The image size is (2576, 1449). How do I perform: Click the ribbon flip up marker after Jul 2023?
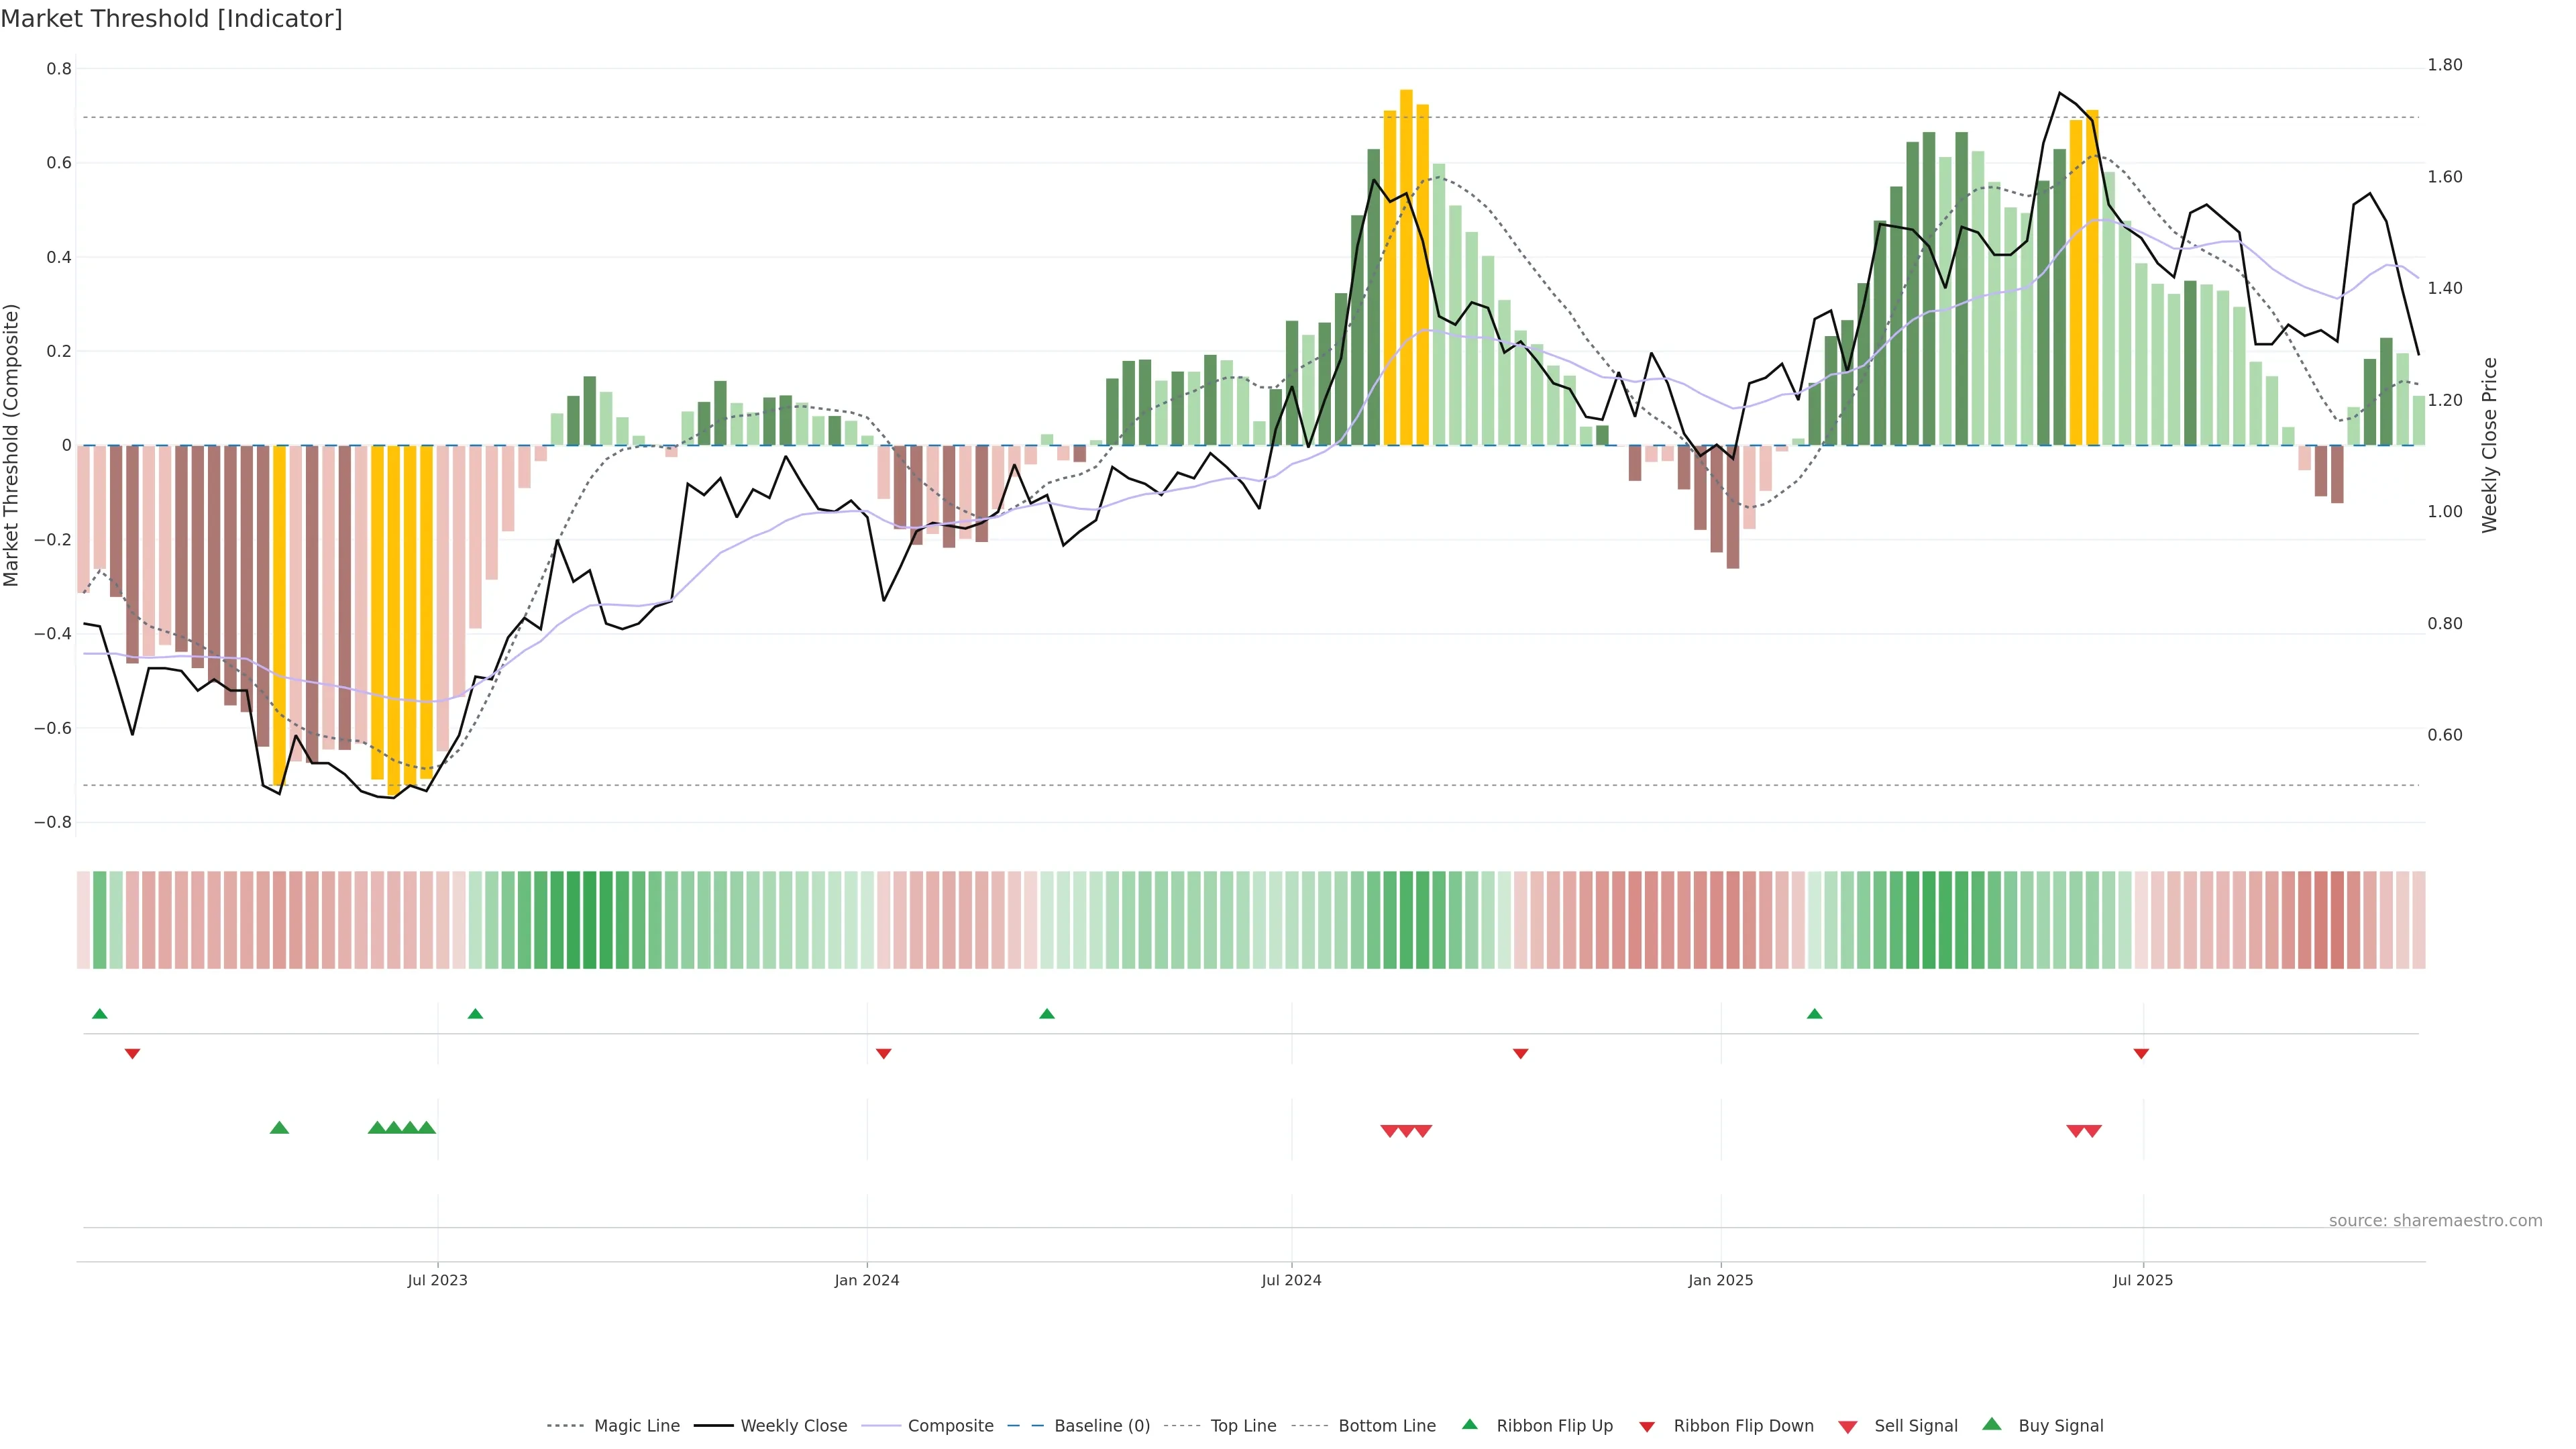(475, 1014)
